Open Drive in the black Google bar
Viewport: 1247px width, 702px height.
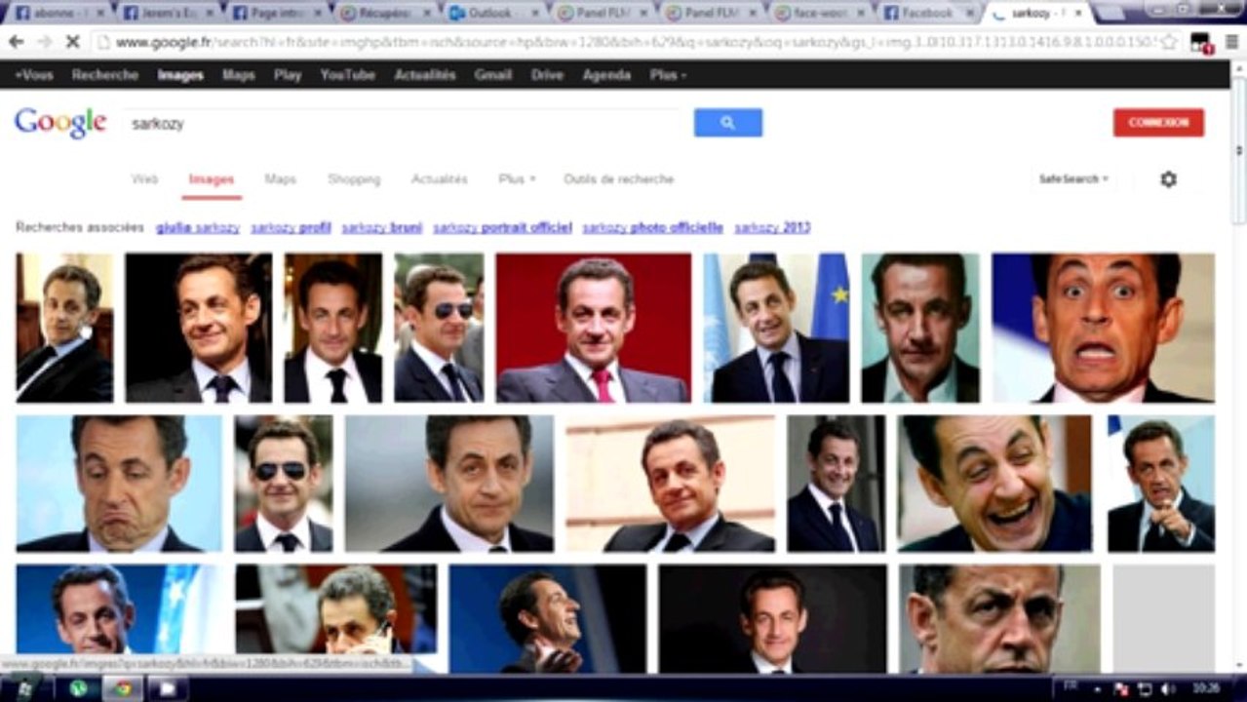click(x=547, y=75)
